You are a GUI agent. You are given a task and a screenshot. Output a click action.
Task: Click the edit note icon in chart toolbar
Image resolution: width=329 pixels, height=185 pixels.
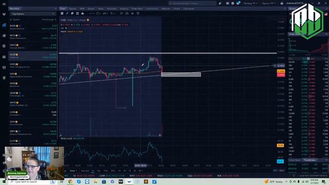tap(121, 13)
